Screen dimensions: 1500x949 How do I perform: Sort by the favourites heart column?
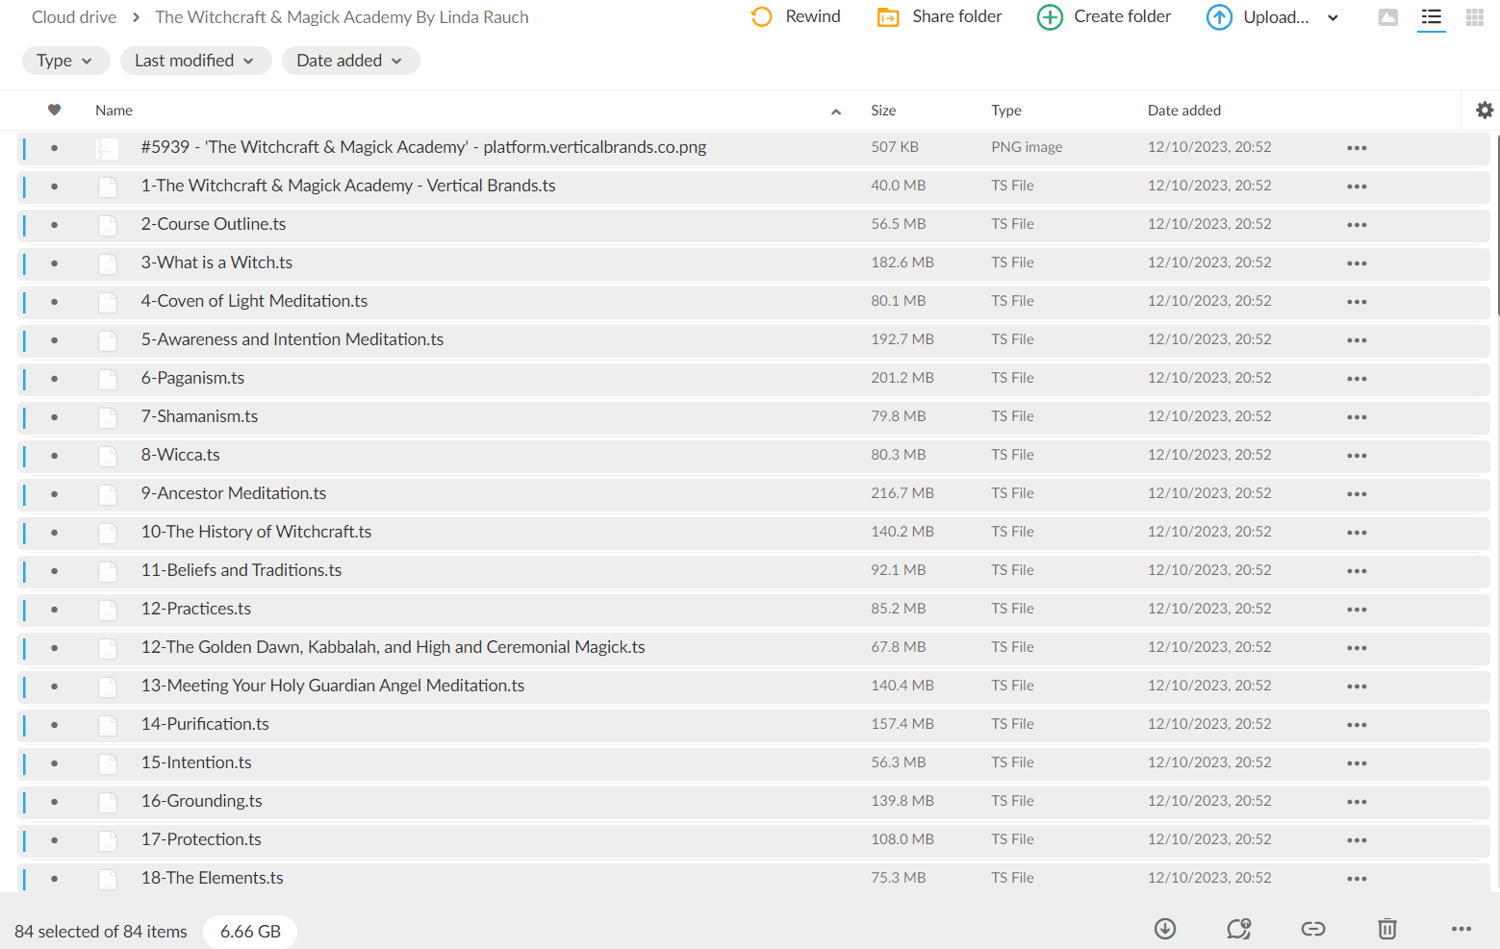[55, 111]
